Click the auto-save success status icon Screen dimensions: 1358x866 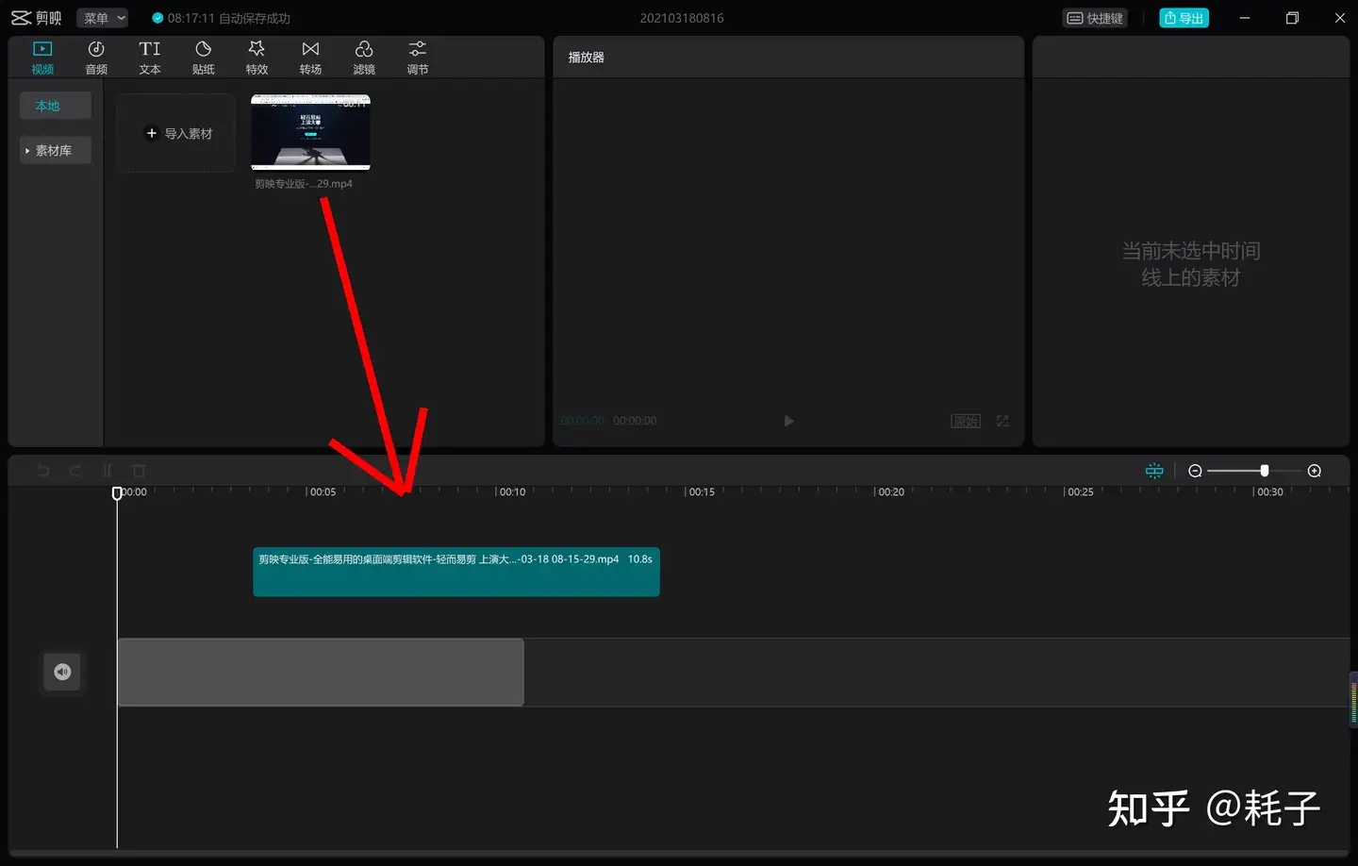point(157,18)
